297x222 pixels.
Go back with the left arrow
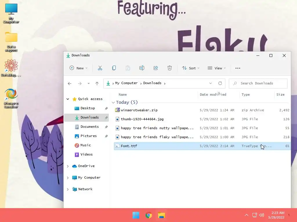[70, 84]
